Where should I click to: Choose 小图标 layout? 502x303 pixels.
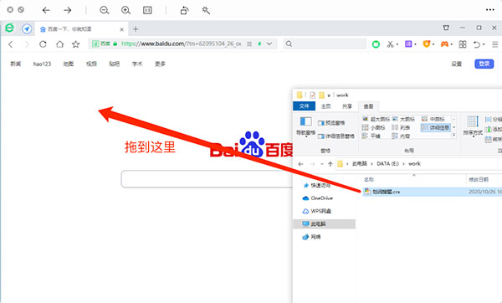[374, 127]
